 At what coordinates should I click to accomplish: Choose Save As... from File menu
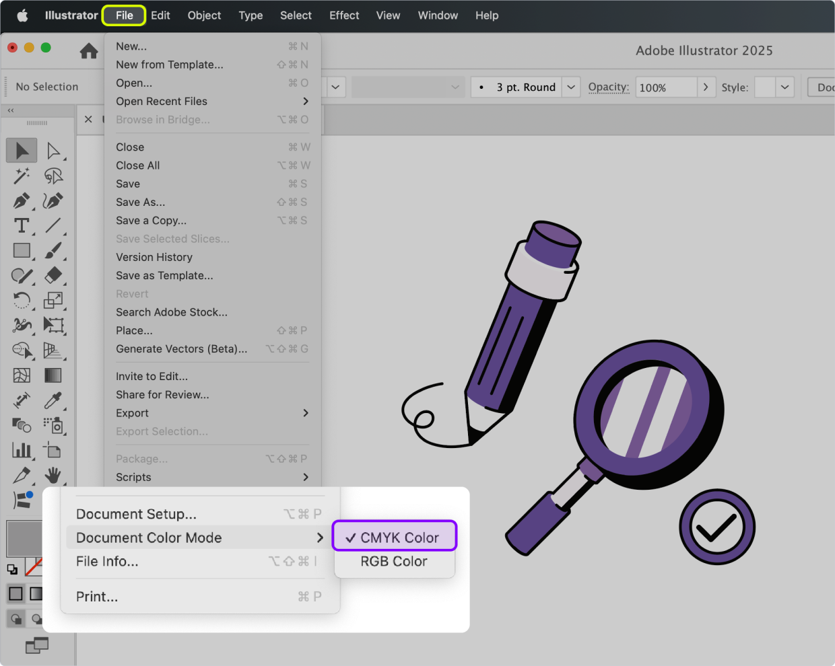pos(141,202)
